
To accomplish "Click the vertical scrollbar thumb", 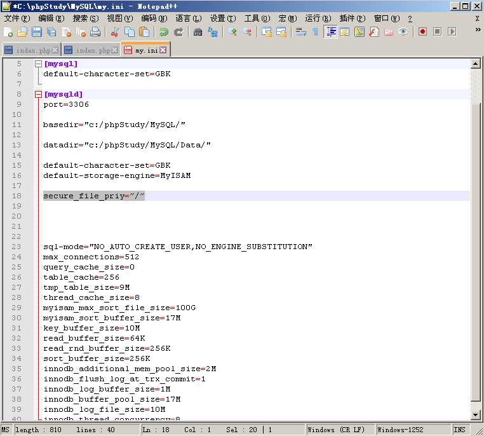I will [x=476, y=252].
